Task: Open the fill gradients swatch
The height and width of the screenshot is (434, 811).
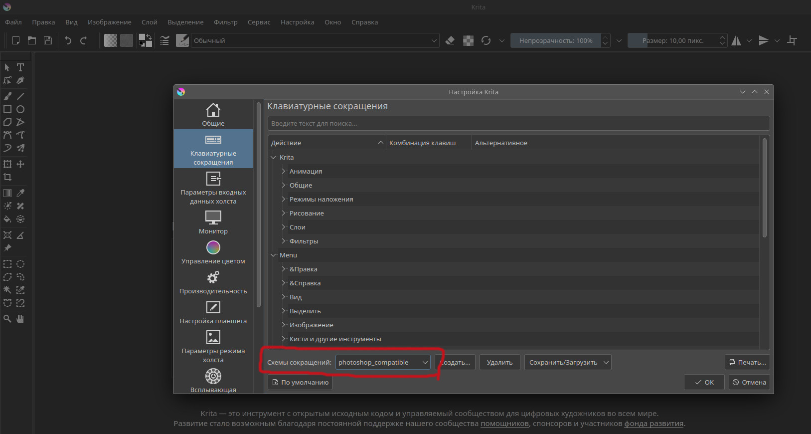Action: 111,40
